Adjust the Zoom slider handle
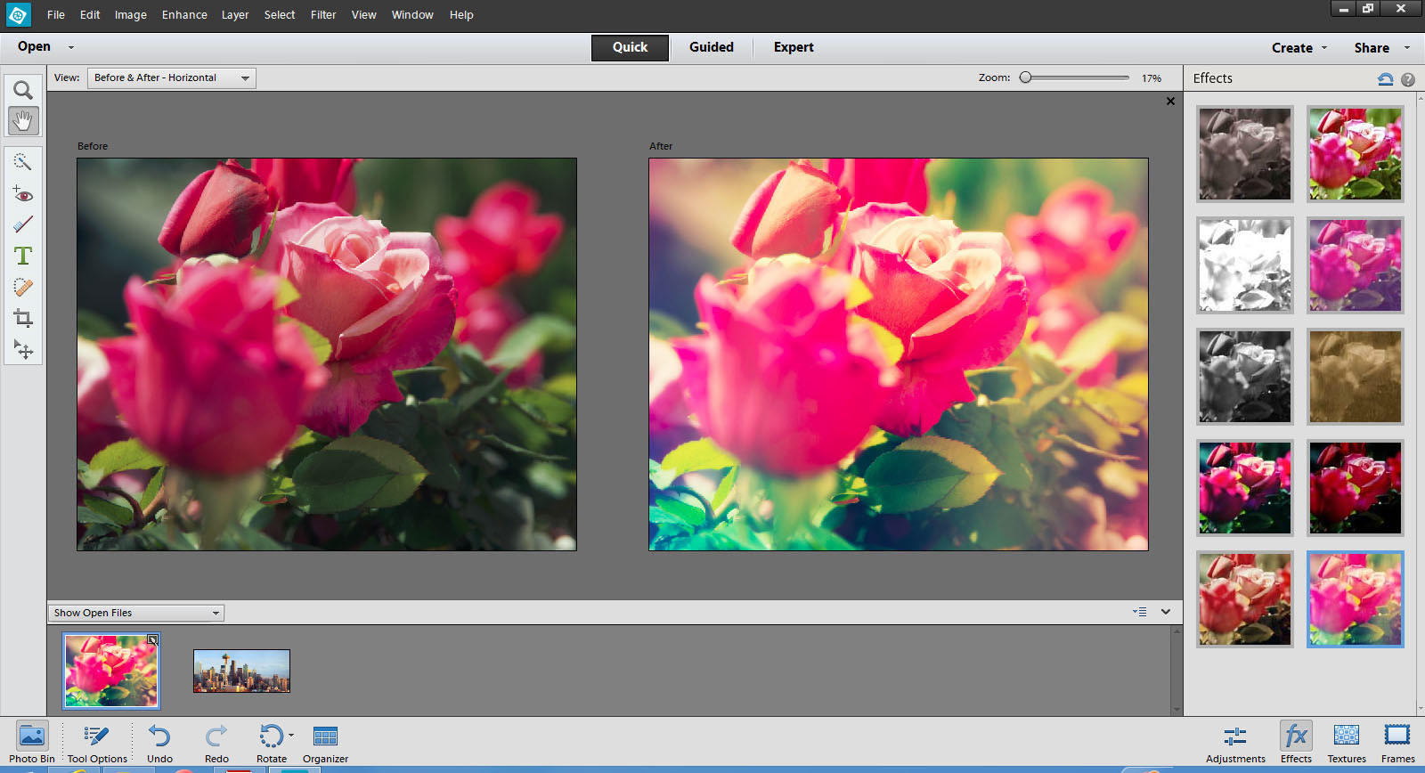 pyautogui.click(x=1026, y=77)
